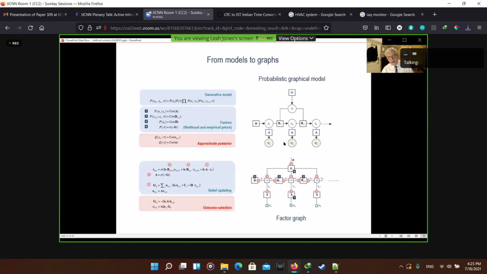Save the page to Pocket
Image resolution: width=487 pixels, height=274 pixels.
pos(365,28)
